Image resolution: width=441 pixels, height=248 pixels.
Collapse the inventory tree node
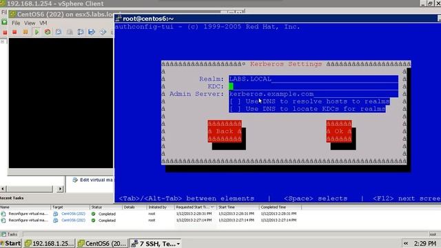3,41
